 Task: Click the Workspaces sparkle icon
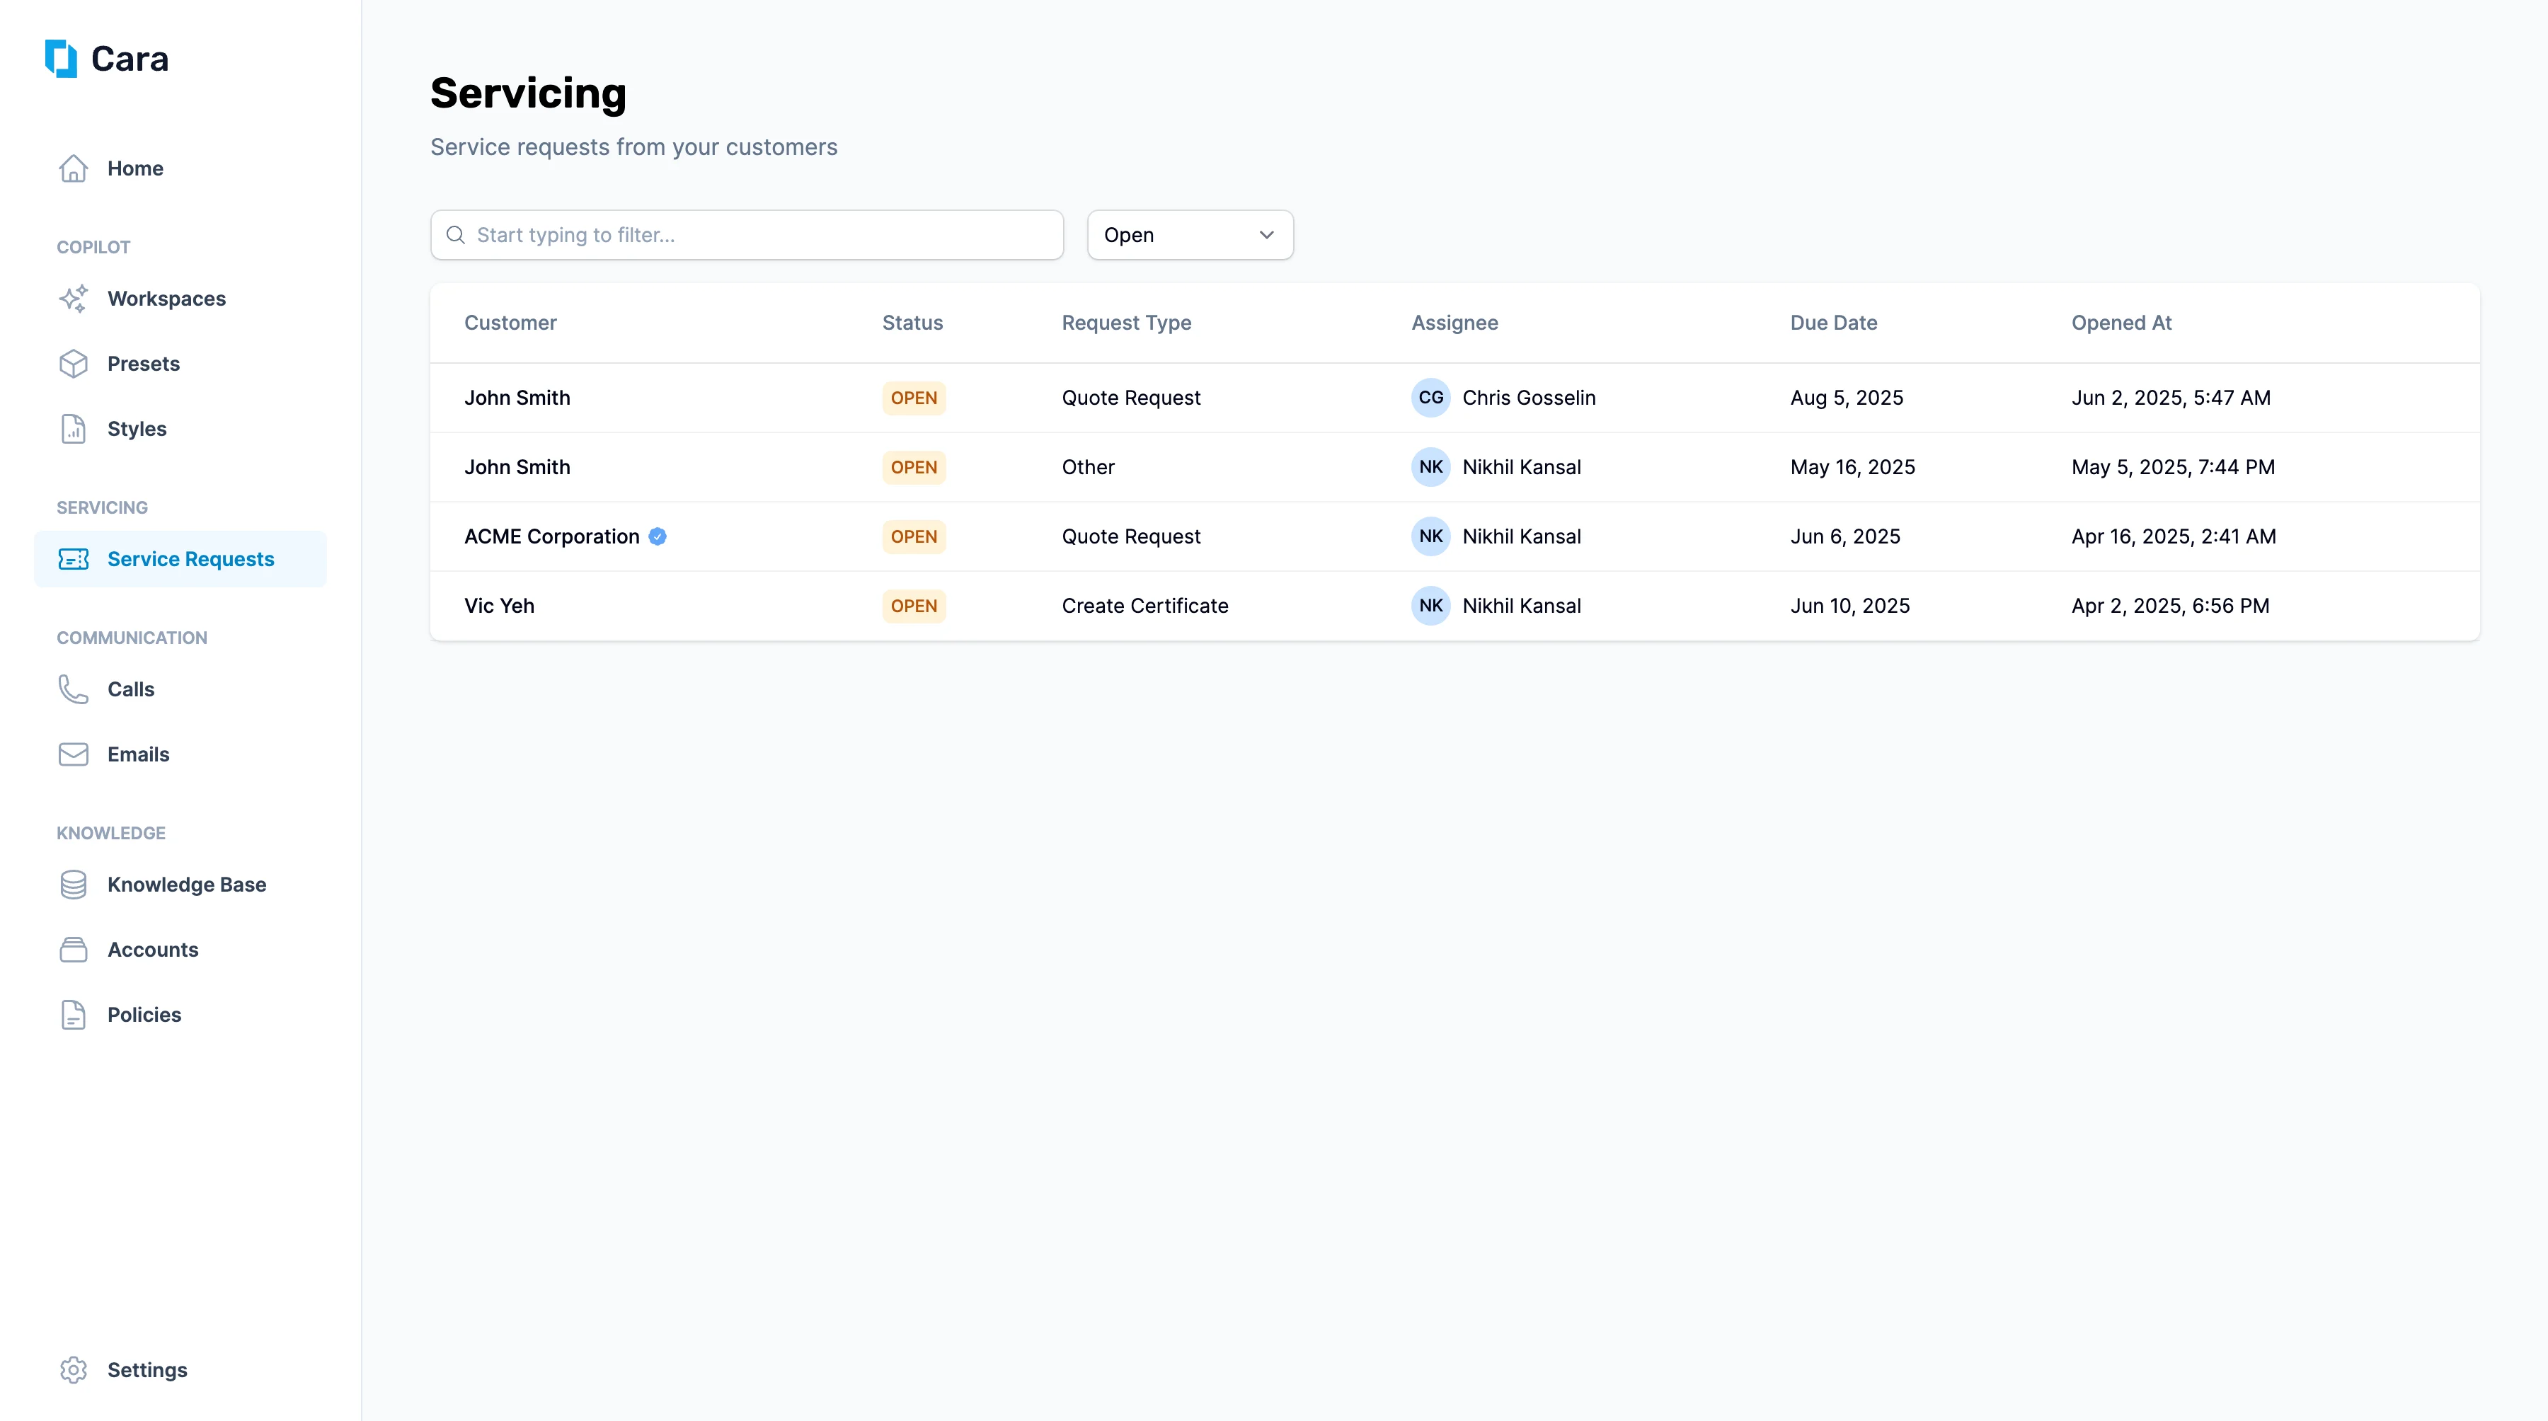tap(73, 299)
